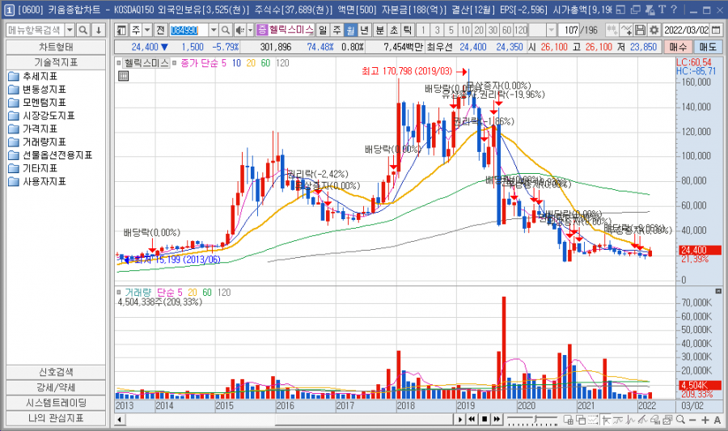Click the menu item search magnifier icon
728x431 pixels.
[x=83, y=30]
